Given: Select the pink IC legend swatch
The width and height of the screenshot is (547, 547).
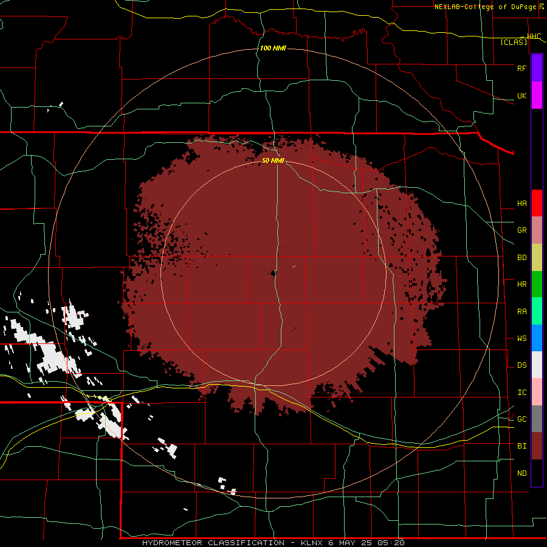Looking at the screenshot, I should point(537,392).
